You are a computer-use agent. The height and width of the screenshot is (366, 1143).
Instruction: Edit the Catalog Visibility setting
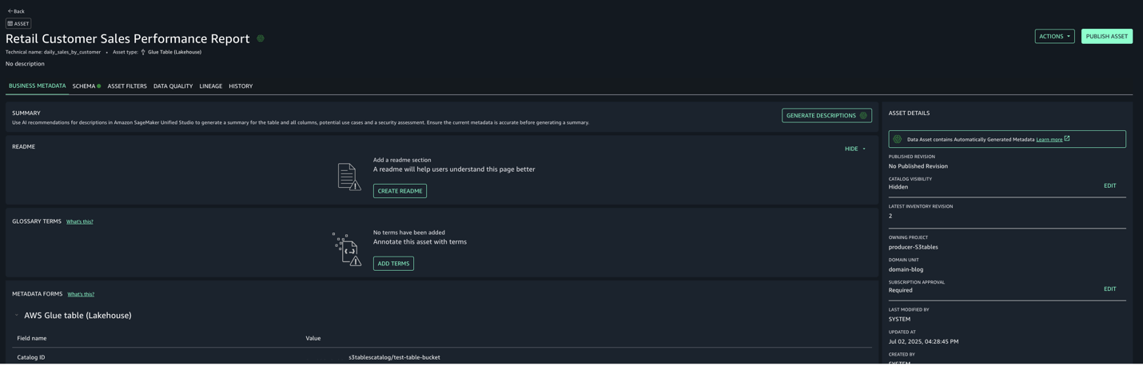(x=1109, y=185)
